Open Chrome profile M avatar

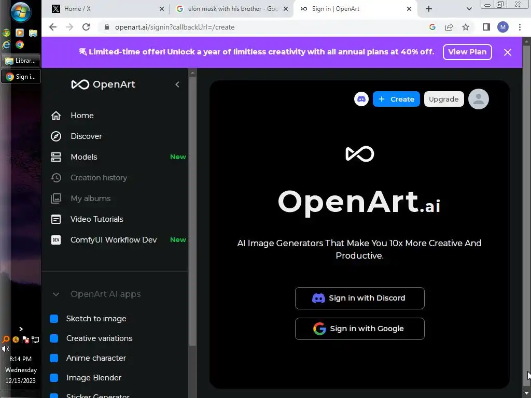[x=503, y=27]
